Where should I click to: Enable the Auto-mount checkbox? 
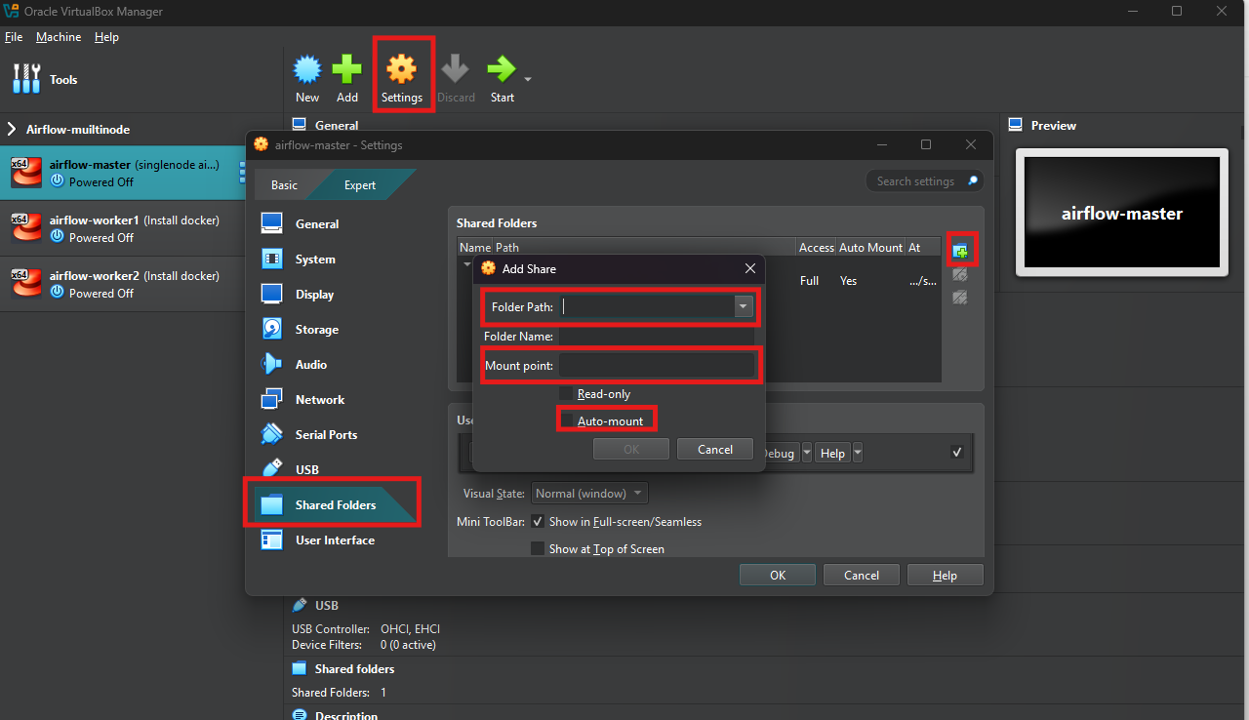click(566, 420)
